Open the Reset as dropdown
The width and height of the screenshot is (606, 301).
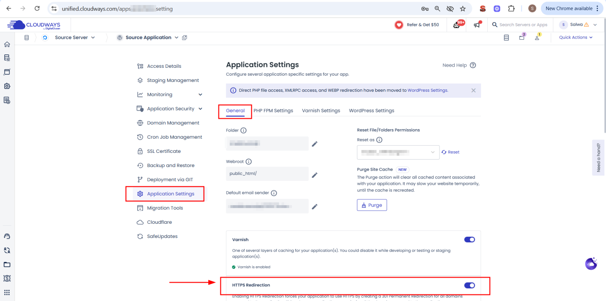(x=398, y=152)
